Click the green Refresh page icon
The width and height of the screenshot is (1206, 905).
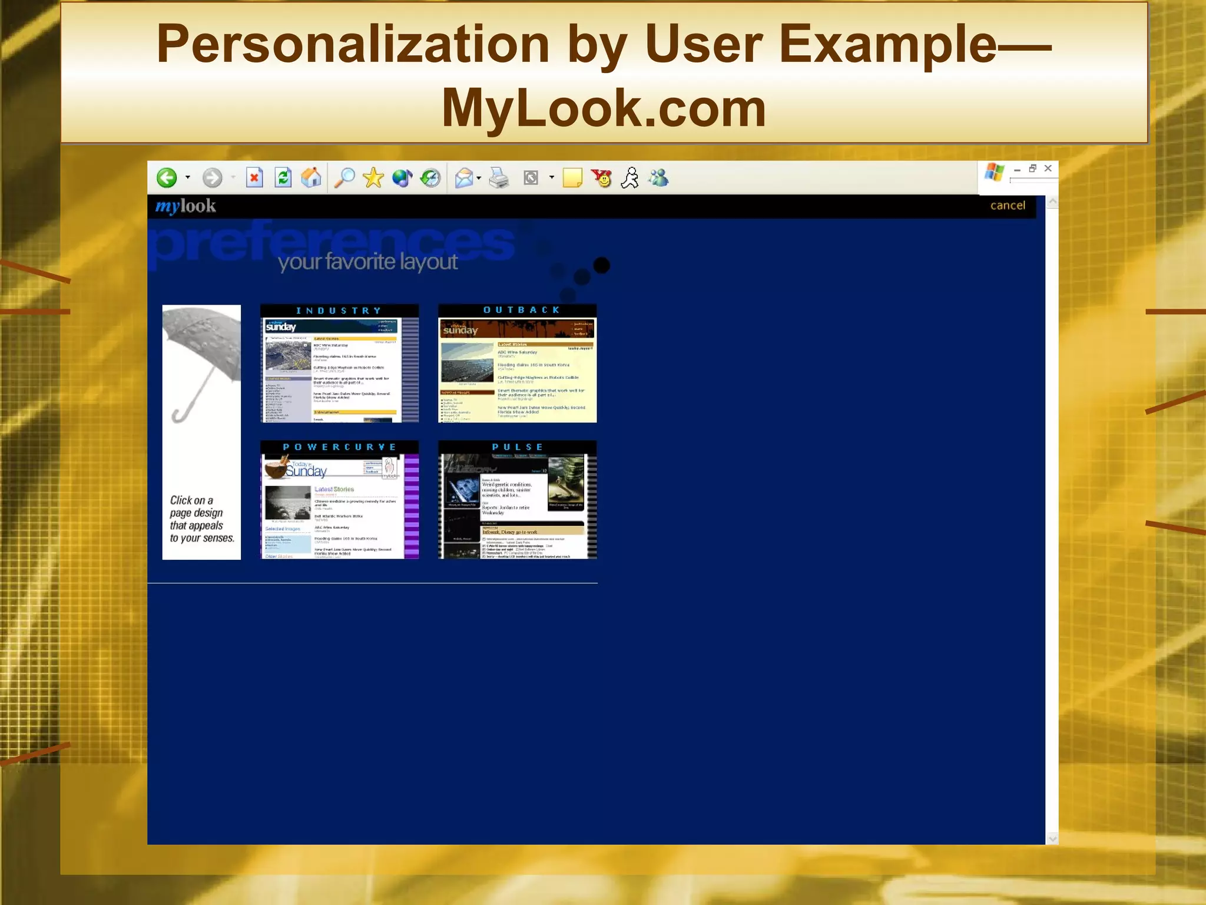283,177
